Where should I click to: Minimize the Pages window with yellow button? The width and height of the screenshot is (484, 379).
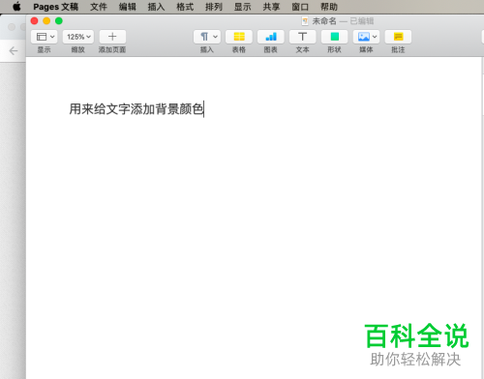tap(46, 21)
